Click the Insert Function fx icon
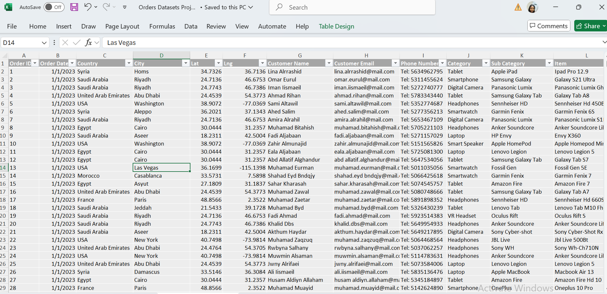Image resolution: width=607 pixels, height=294 pixels. pos(88,42)
